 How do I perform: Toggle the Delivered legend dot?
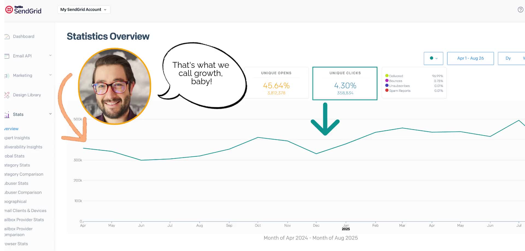pyautogui.click(x=387, y=76)
